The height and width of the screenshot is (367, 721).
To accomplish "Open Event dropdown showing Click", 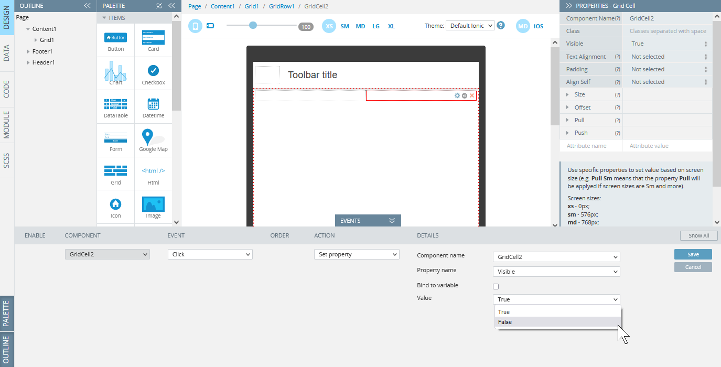I will pyautogui.click(x=210, y=254).
